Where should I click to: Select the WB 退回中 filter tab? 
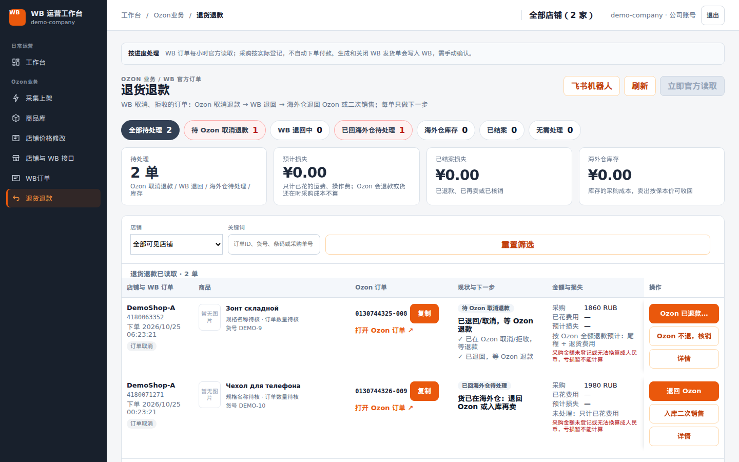click(300, 130)
